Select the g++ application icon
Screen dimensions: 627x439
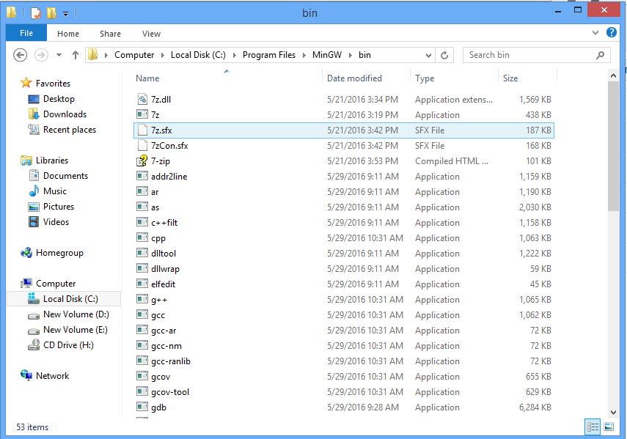tap(142, 300)
